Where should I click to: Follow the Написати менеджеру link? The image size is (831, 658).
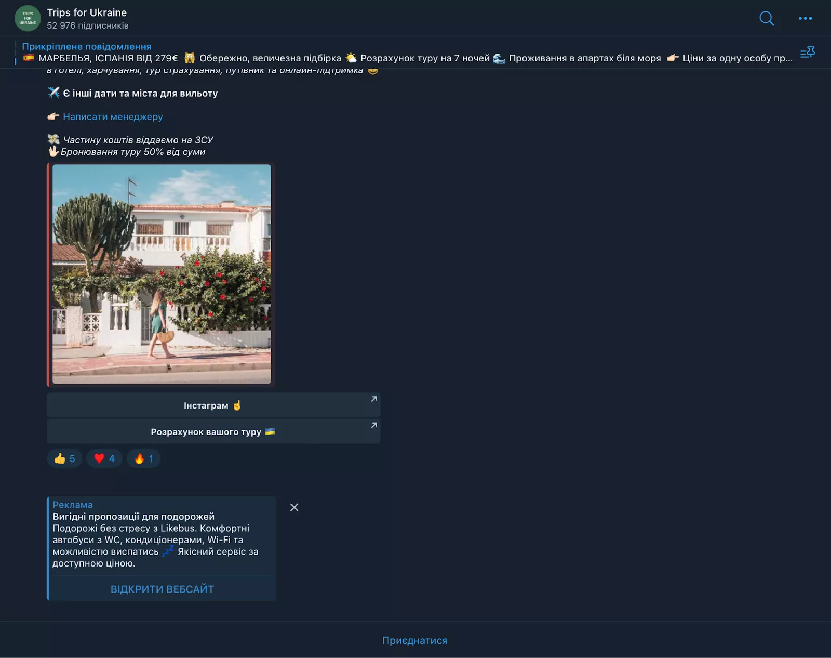113,116
